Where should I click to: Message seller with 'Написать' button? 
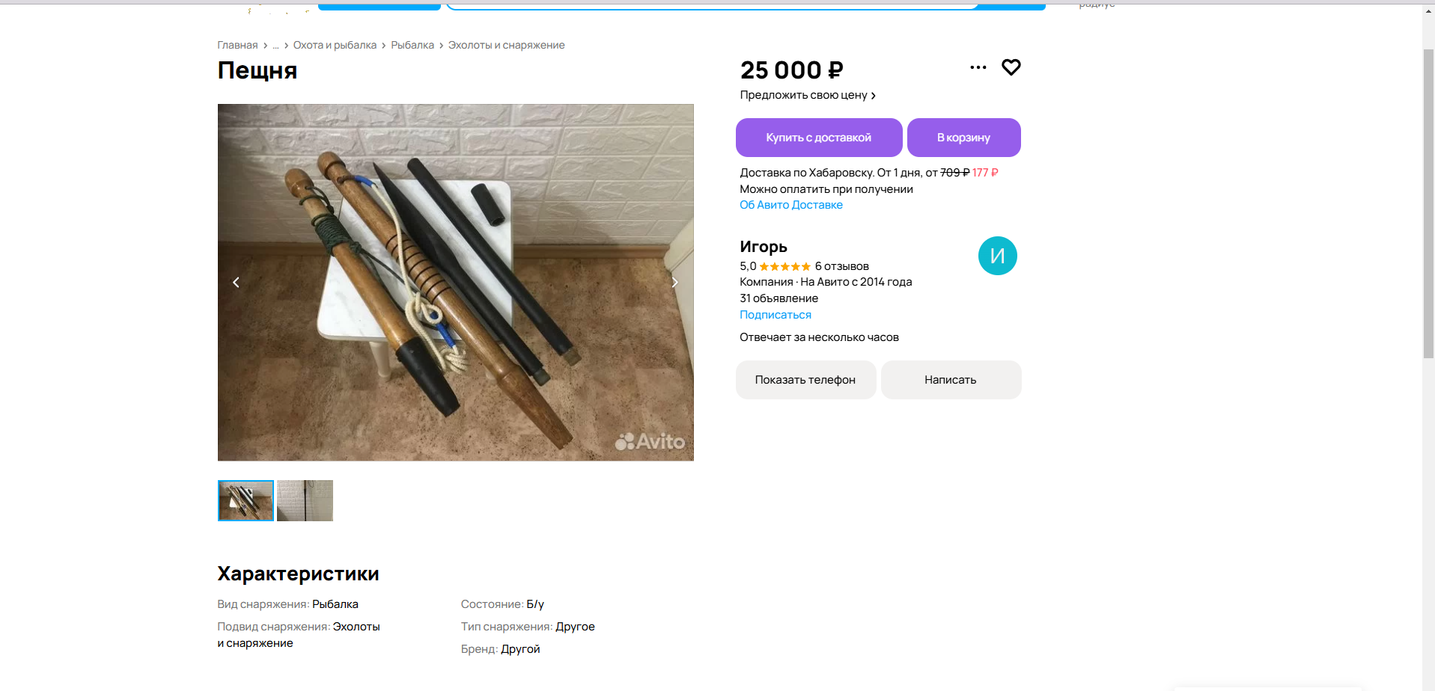[950, 380]
